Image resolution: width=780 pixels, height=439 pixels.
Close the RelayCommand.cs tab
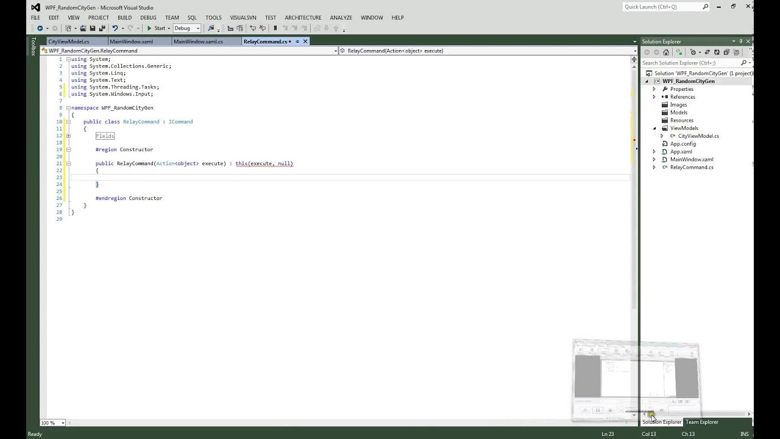coord(305,41)
